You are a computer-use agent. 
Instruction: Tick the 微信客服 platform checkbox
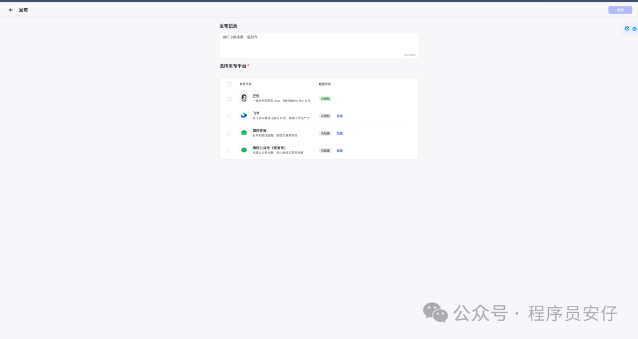coord(229,133)
